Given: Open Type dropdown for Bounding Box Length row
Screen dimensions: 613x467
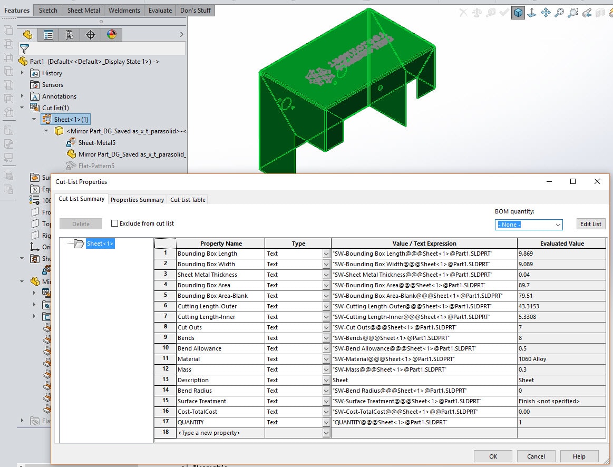Looking at the screenshot, I should pos(326,254).
